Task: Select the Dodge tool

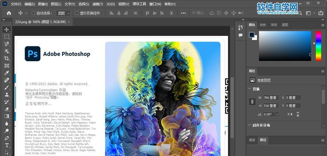Action: click(7, 131)
